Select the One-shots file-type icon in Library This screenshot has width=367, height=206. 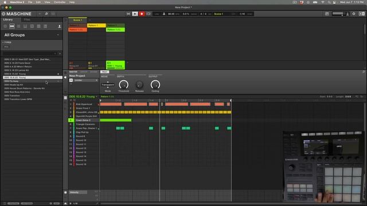(45, 26)
